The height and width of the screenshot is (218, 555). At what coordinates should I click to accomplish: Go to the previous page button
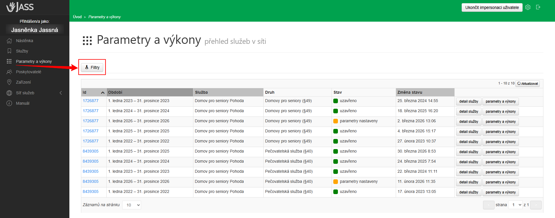coord(489,205)
